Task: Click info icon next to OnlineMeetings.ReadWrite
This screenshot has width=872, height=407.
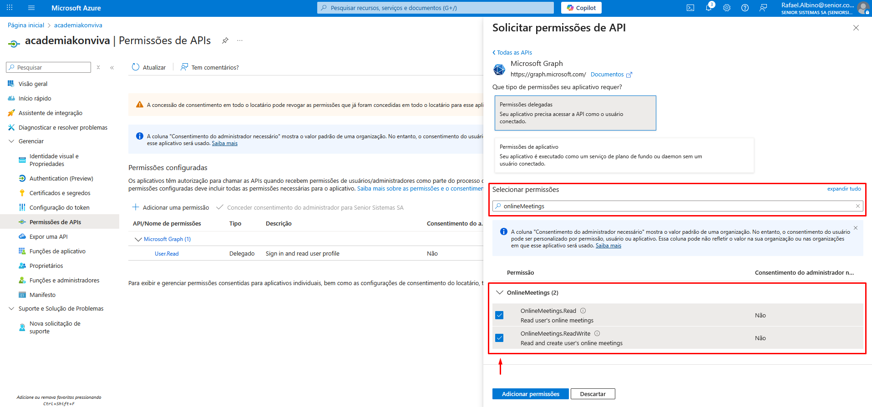Action: (x=597, y=333)
